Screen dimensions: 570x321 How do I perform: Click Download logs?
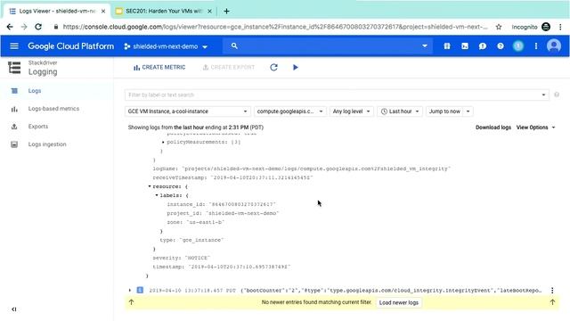click(x=493, y=128)
